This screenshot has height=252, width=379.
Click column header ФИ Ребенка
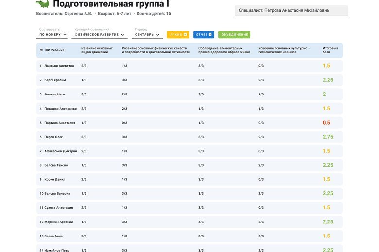coord(54,50)
